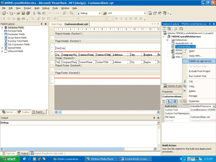Choose Open With... in context menu
The width and height of the screenshot is (216, 162).
199,56
